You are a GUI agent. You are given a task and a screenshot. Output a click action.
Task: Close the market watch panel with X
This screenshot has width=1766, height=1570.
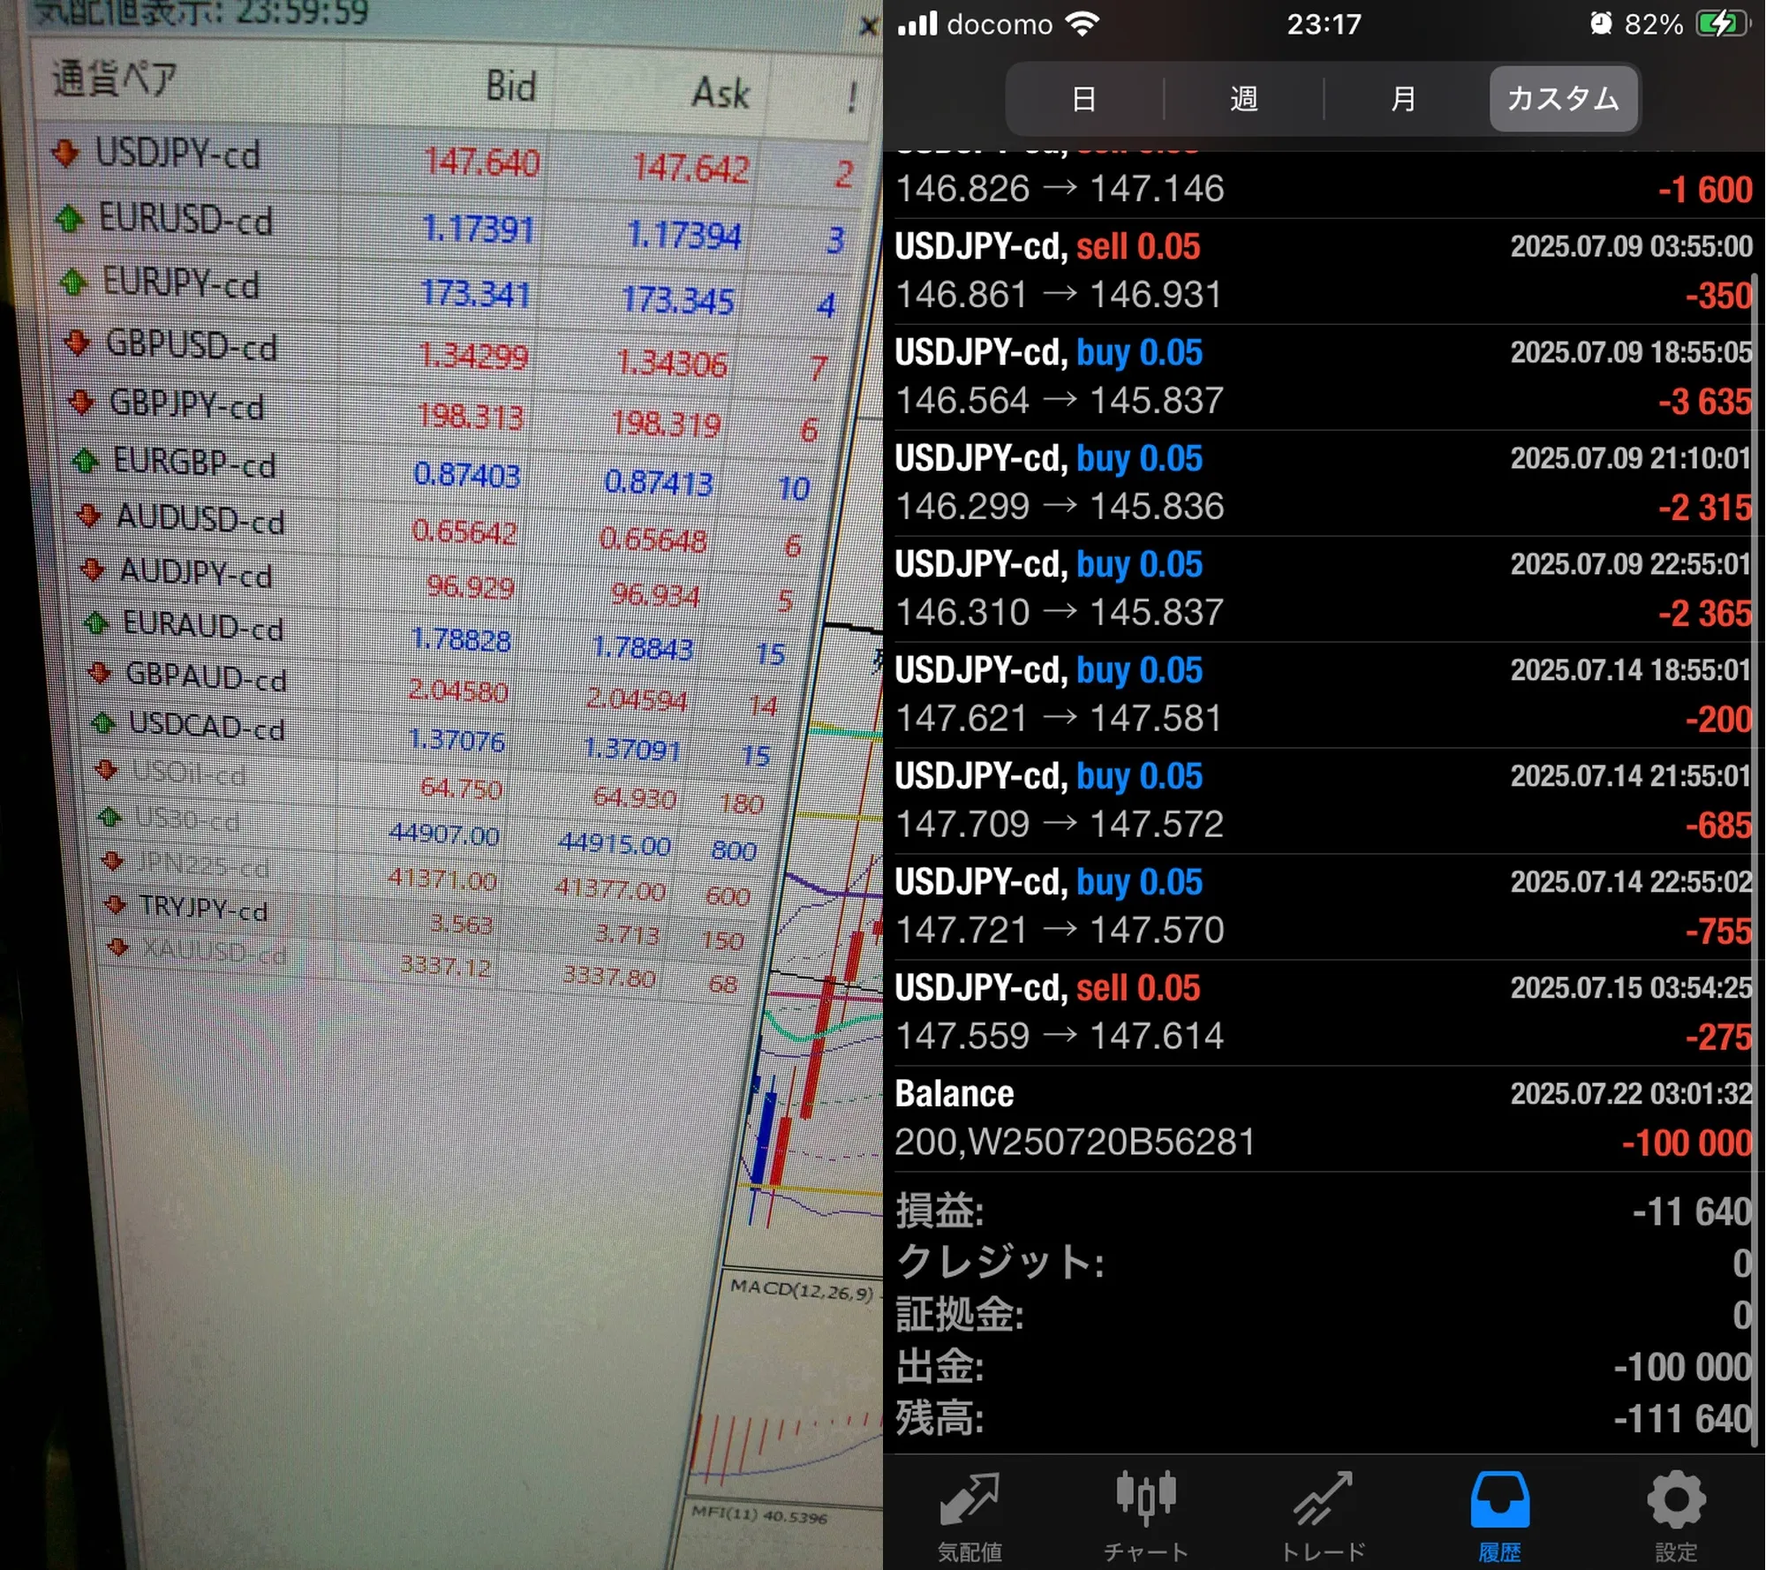[869, 26]
